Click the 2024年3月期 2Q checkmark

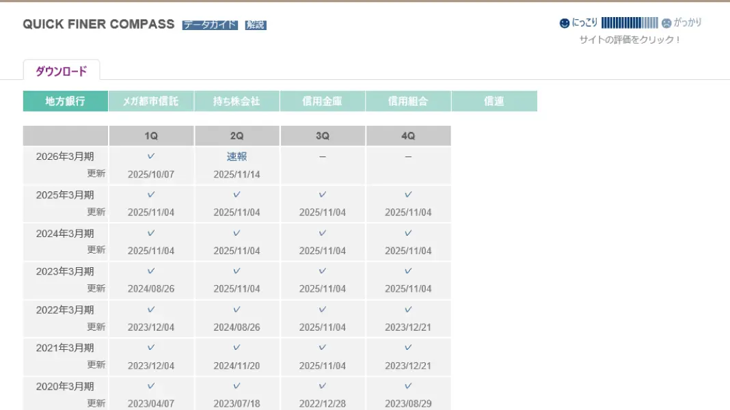click(236, 233)
